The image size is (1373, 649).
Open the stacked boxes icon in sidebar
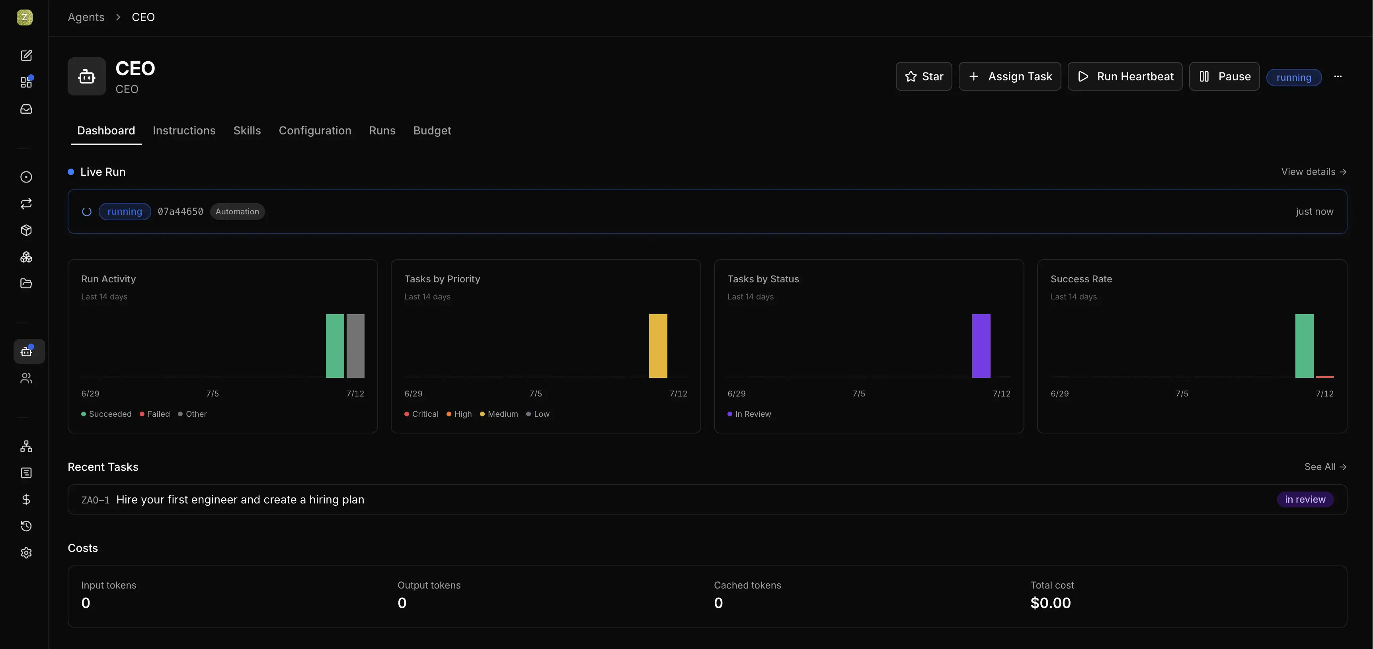point(26,256)
